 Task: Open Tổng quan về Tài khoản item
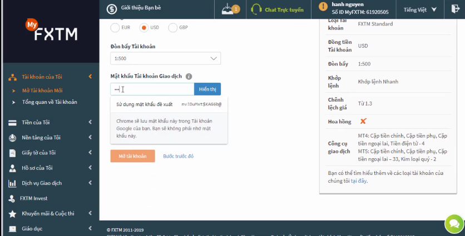pyautogui.click(x=50, y=102)
